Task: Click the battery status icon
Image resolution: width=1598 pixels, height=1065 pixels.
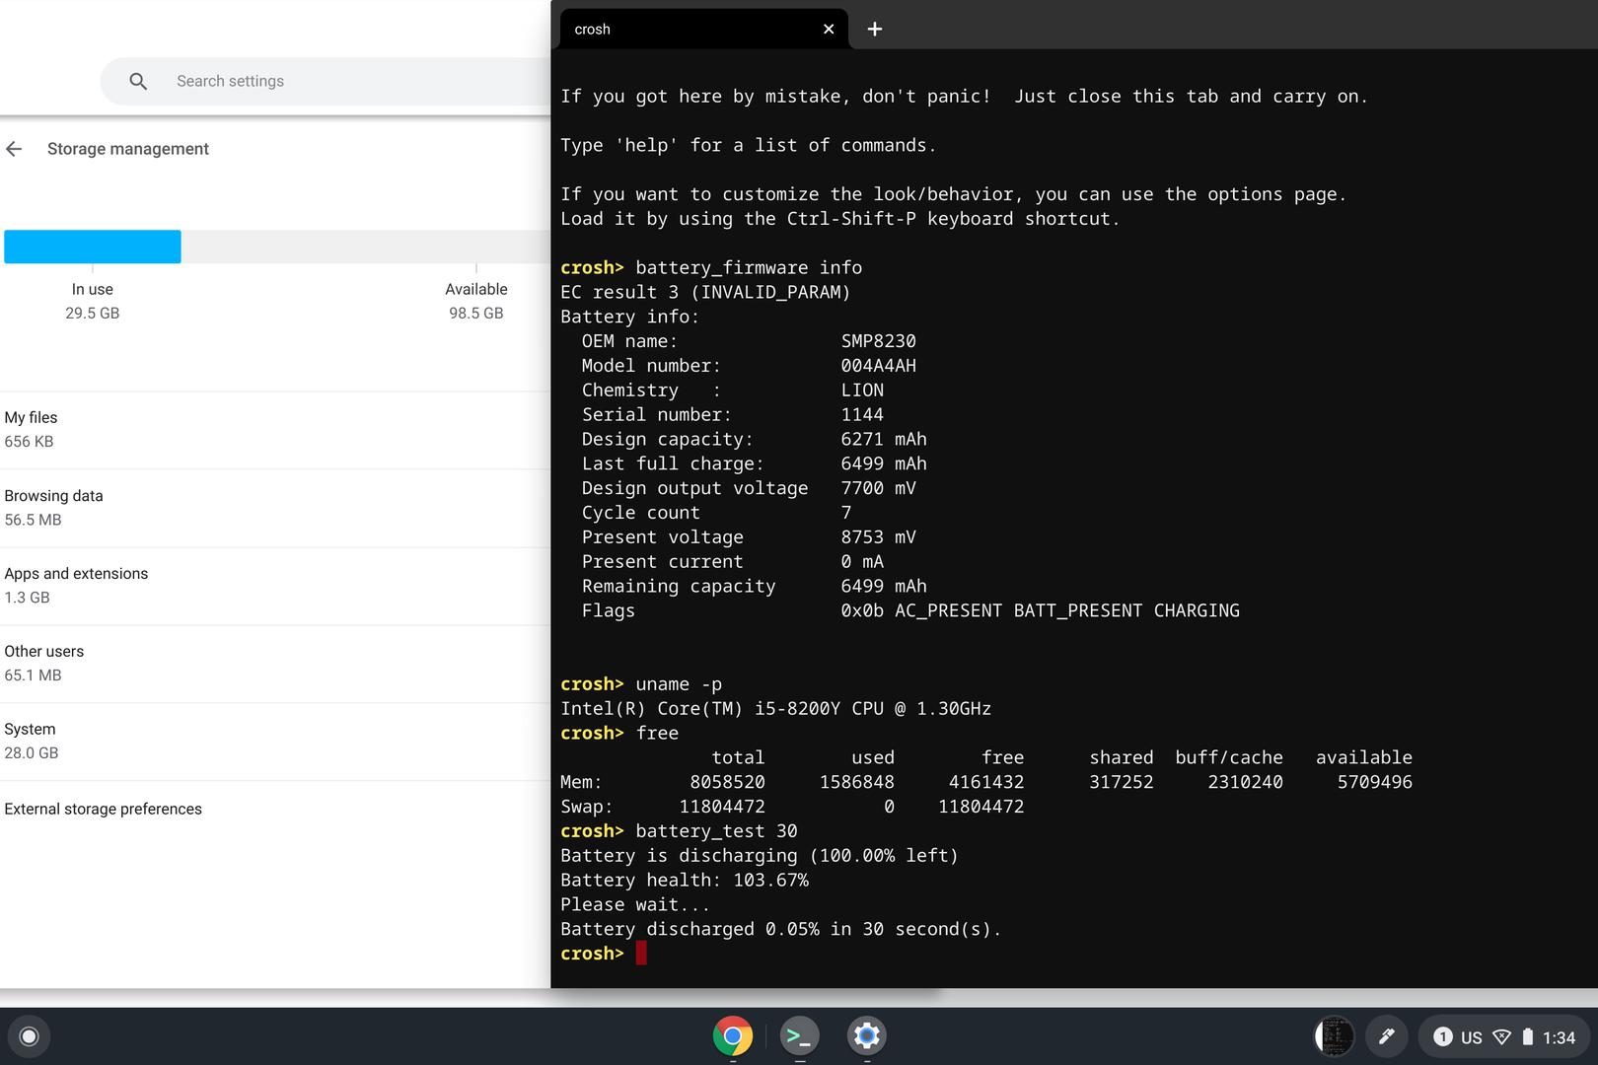Action: click(x=1527, y=1036)
